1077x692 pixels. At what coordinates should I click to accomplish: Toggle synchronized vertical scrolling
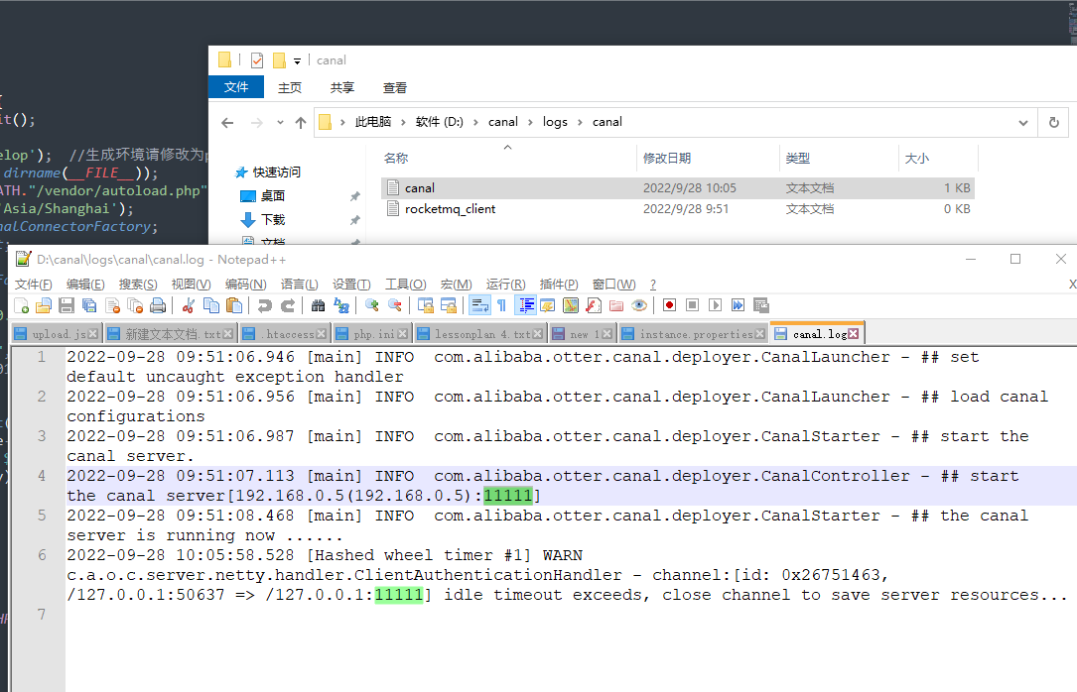(426, 306)
